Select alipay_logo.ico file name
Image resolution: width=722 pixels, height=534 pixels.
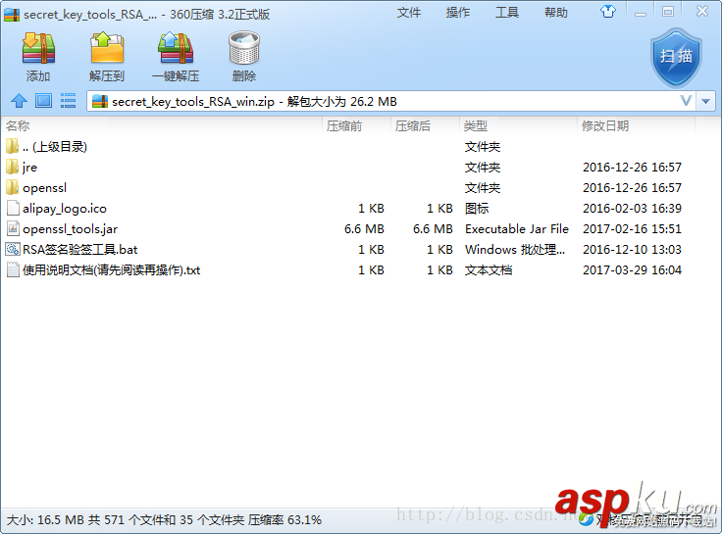pos(65,209)
